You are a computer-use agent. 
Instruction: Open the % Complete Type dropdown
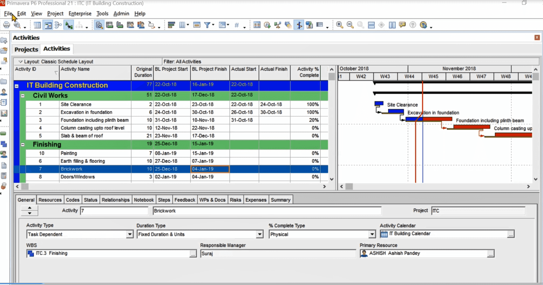click(372, 234)
